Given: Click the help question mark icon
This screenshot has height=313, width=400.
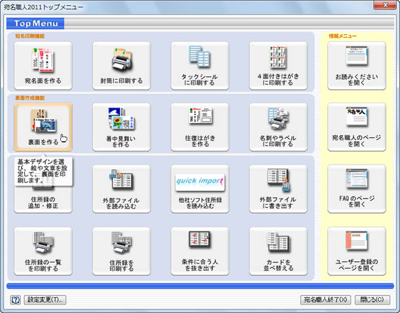Looking at the screenshot, I should tap(16, 300).
